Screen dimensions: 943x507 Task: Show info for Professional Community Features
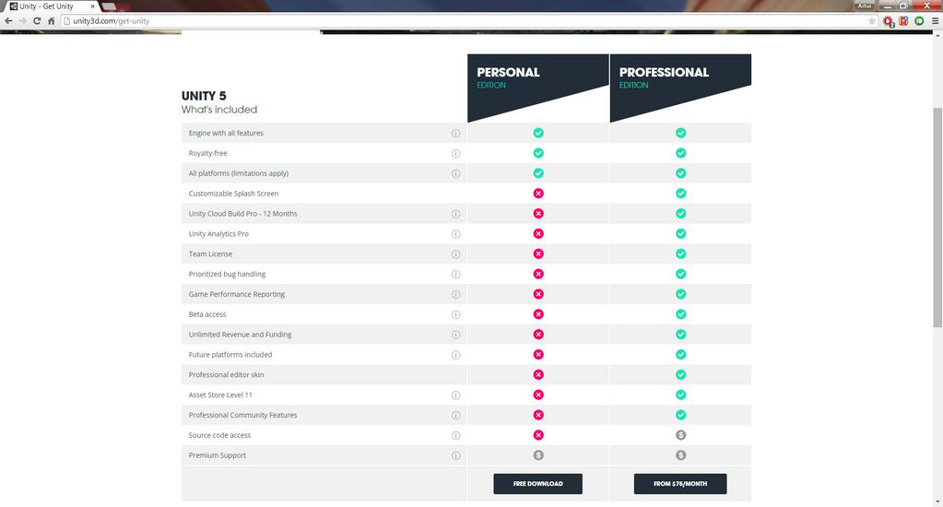tap(456, 416)
